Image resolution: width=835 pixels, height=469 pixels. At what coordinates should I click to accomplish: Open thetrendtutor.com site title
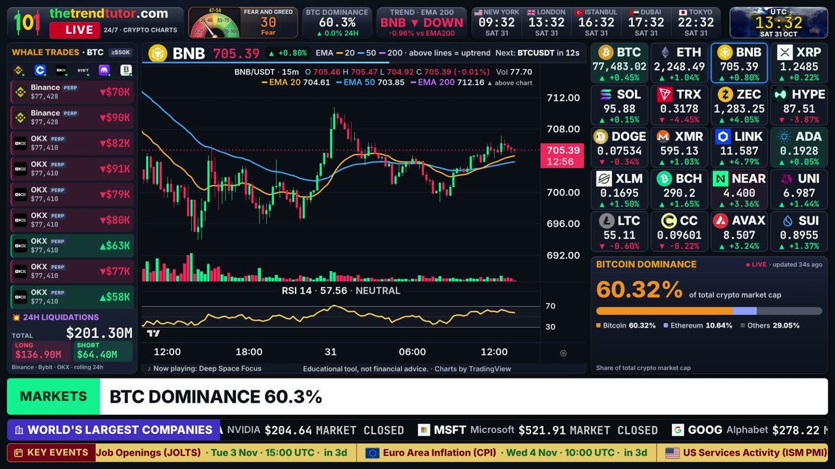point(109,14)
